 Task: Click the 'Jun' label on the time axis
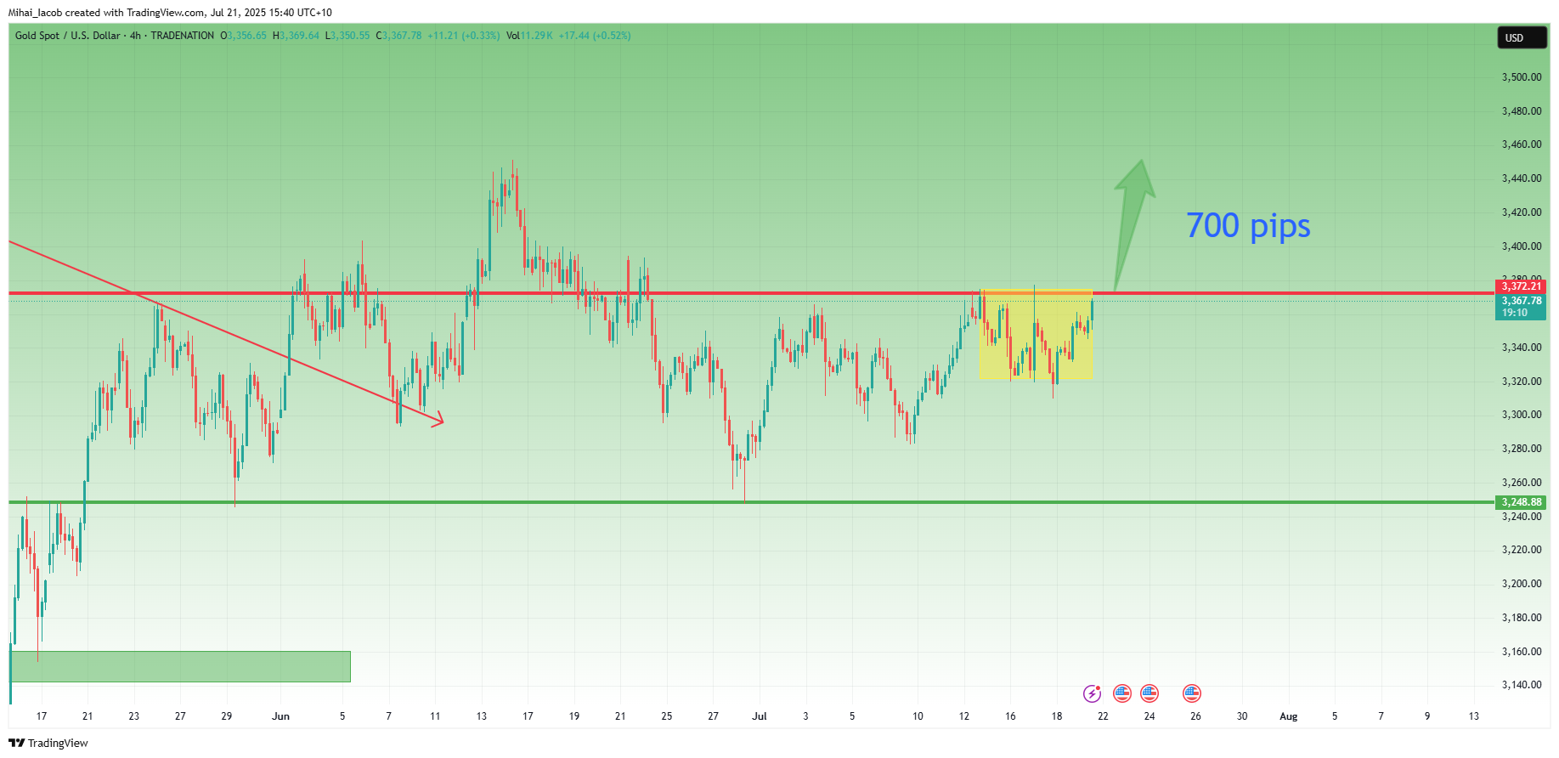(280, 716)
